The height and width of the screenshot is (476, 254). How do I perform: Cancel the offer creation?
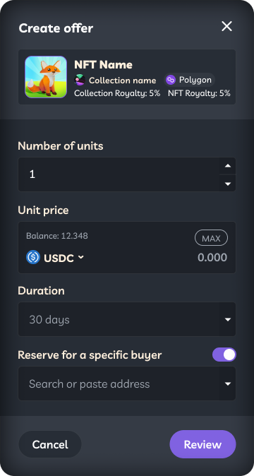point(50,444)
